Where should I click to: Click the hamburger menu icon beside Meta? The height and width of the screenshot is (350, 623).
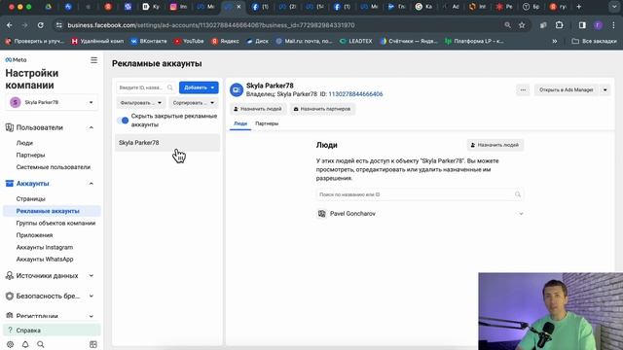(x=93, y=60)
